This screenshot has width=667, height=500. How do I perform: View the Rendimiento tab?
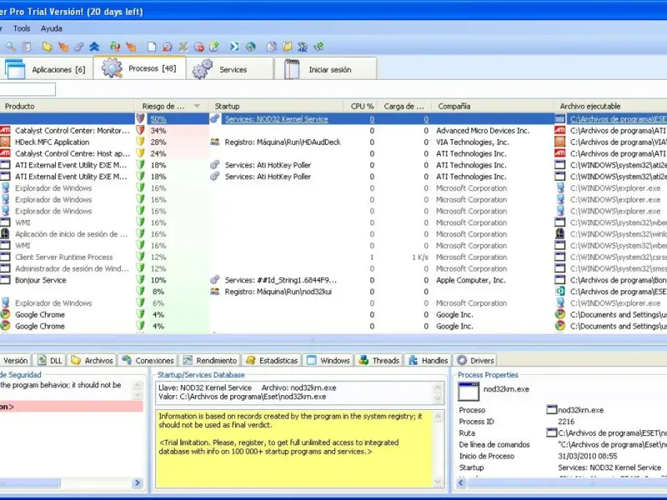(x=210, y=360)
